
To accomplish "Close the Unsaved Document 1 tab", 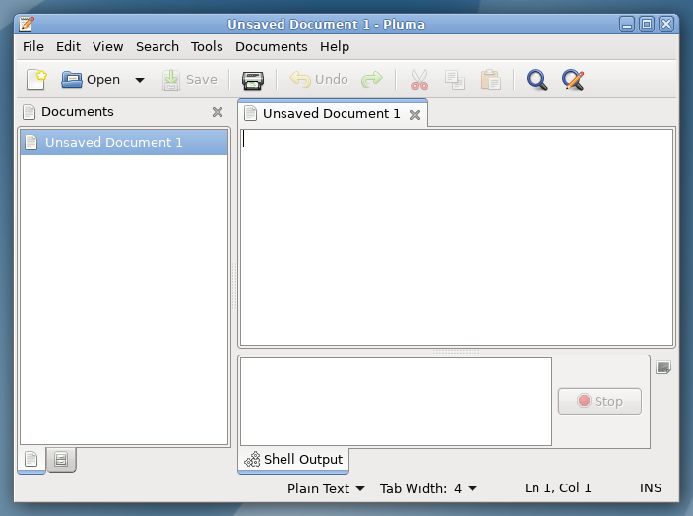I will [x=415, y=115].
